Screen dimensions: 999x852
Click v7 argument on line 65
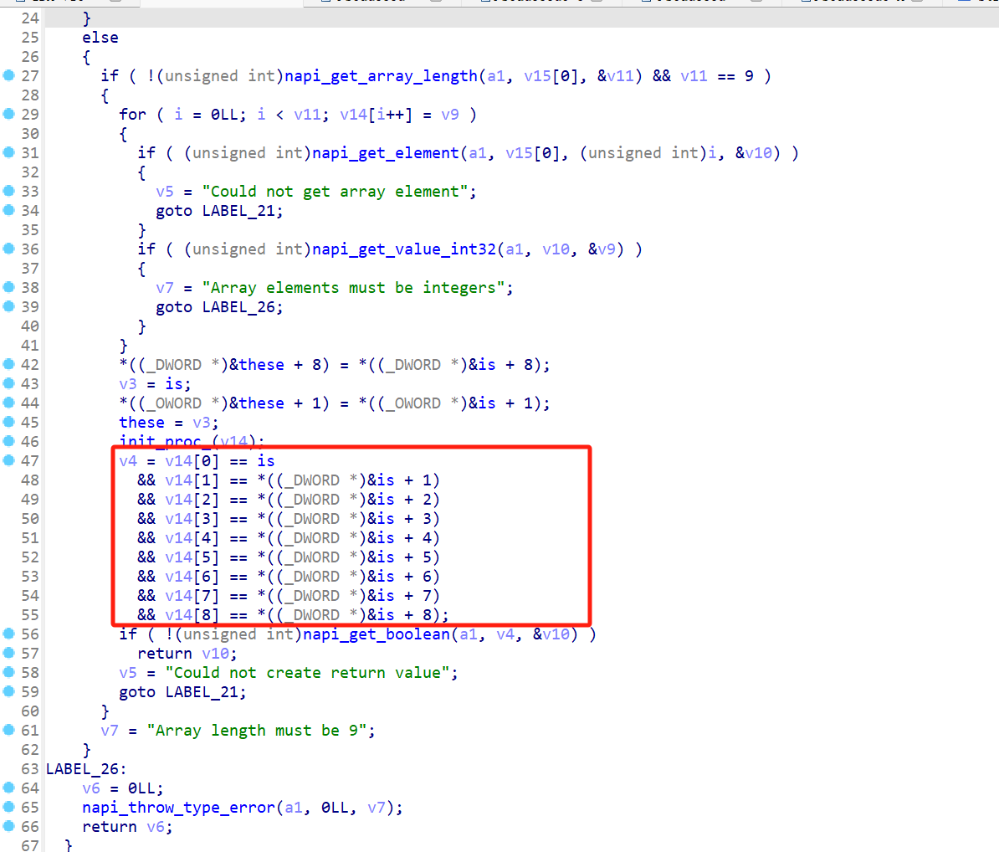tap(377, 808)
